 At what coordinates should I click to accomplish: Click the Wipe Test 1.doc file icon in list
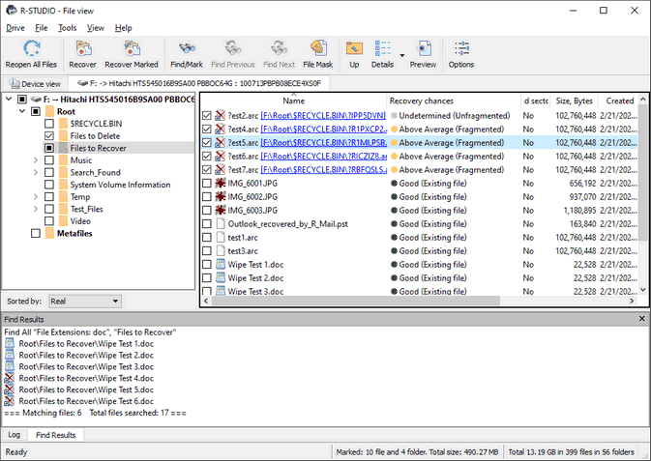[x=220, y=265]
